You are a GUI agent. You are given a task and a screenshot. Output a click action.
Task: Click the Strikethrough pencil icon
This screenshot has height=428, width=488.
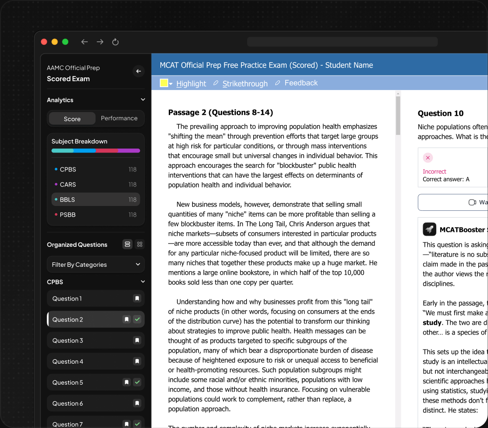215,83
